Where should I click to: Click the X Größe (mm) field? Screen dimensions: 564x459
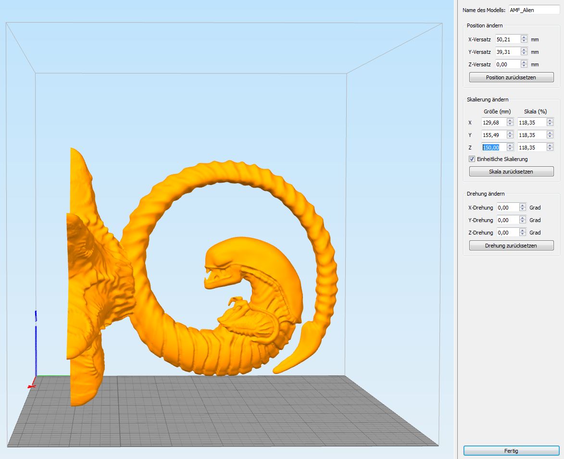494,123
